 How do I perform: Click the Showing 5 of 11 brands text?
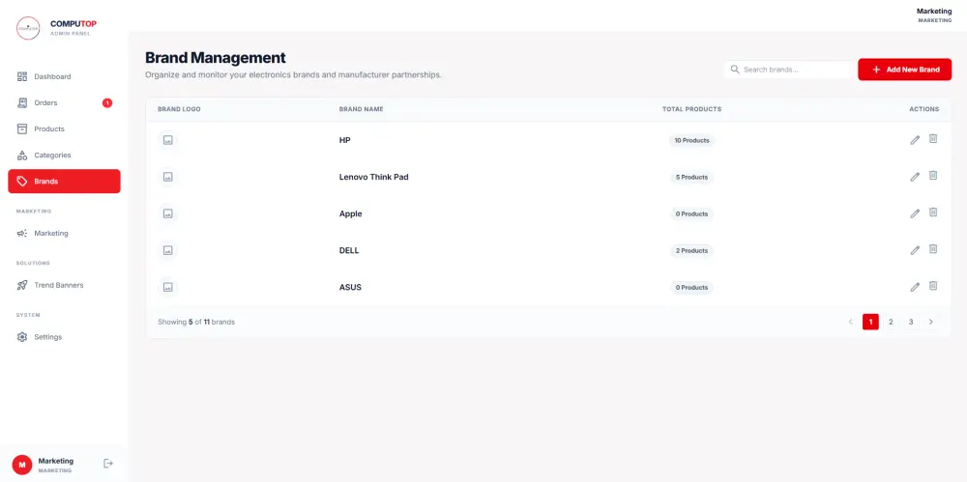[196, 322]
